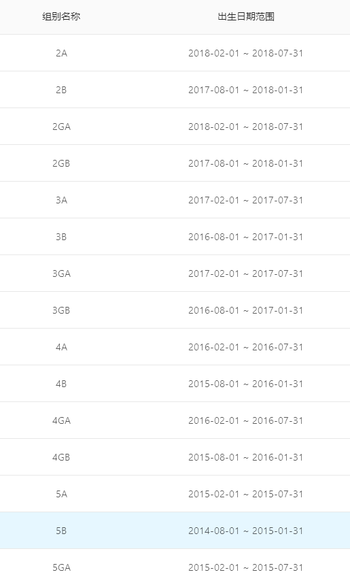The image size is (350, 581).
Task: Choose the 2GB group name
Action: click(x=61, y=163)
